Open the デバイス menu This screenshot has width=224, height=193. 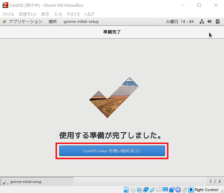(x=73, y=14)
